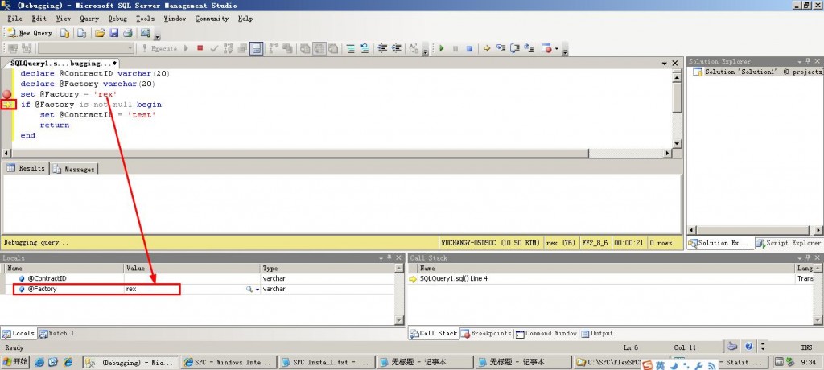Click the Value column header in Locals
824x370 pixels.
(192, 268)
